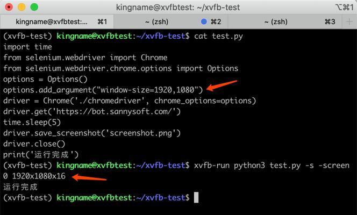Click the ⌘1 shortcut label on first tab

(102, 22)
